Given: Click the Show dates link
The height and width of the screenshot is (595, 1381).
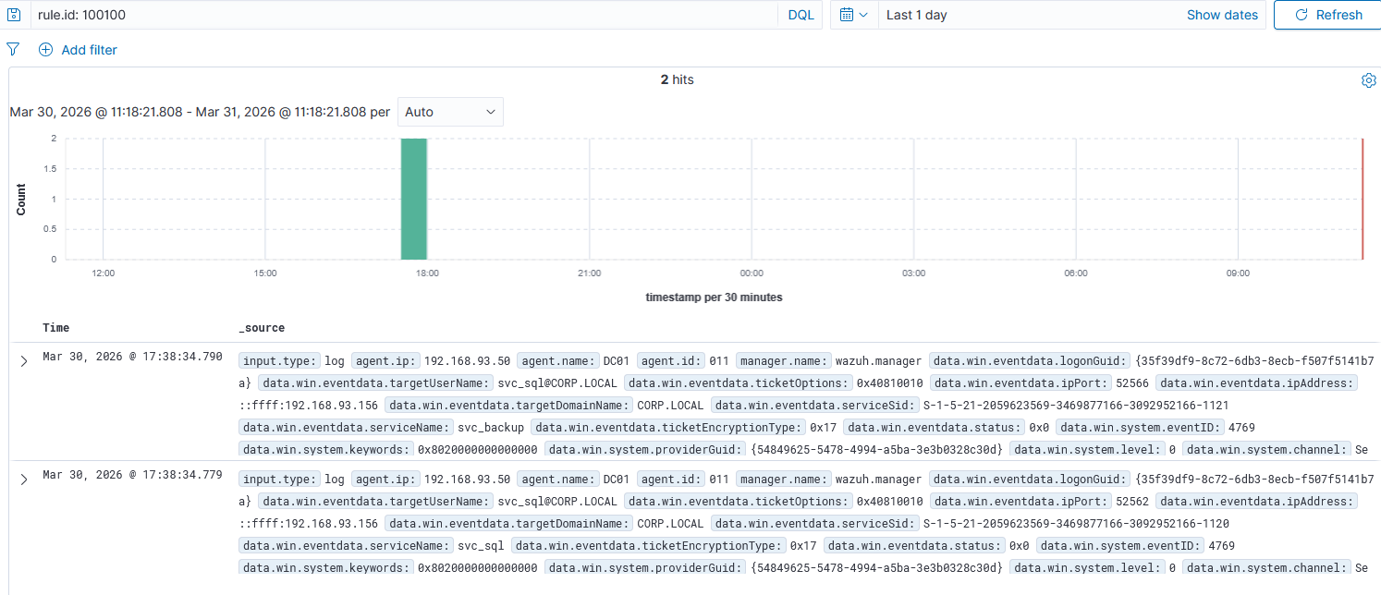Looking at the screenshot, I should (x=1222, y=15).
